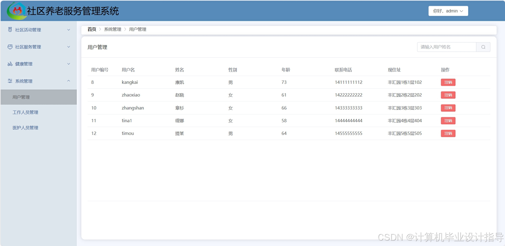Click the username cell timou
505x246 pixels.
click(x=128, y=133)
